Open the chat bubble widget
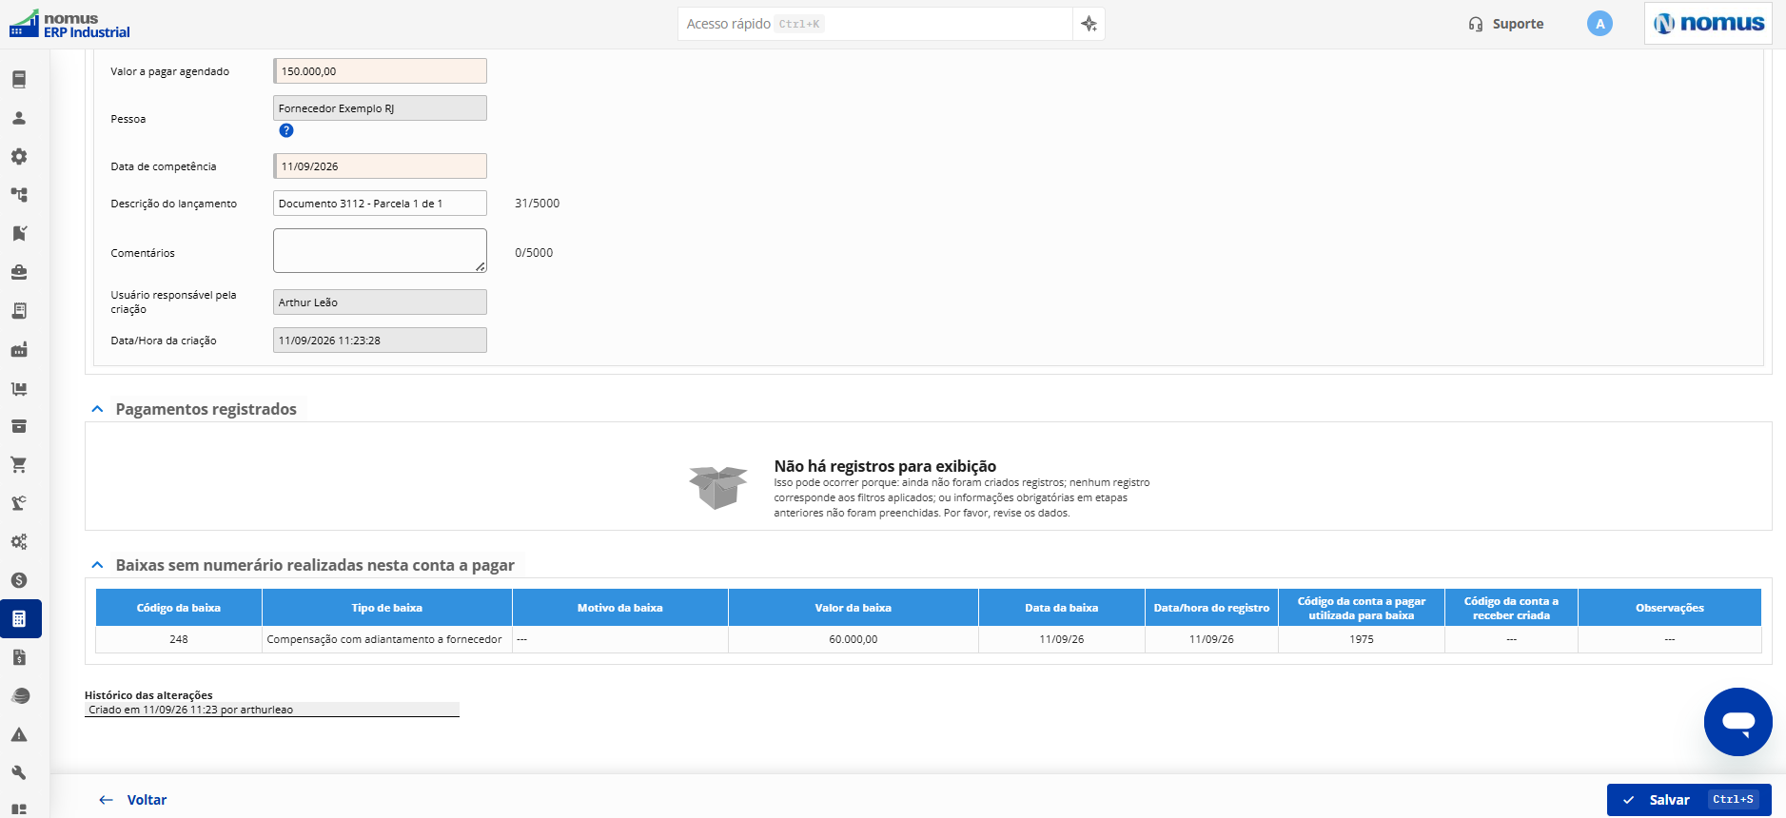Image resolution: width=1786 pixels, height=818 pixels. [1737, 722]
